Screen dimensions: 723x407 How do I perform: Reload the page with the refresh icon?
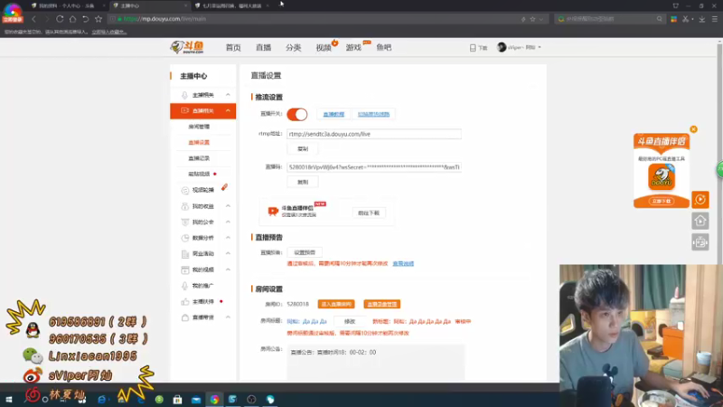point(60,19)
